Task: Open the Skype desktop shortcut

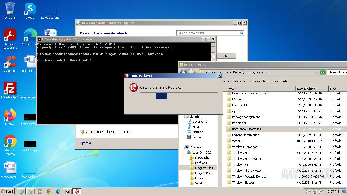Action: point(30,11)
